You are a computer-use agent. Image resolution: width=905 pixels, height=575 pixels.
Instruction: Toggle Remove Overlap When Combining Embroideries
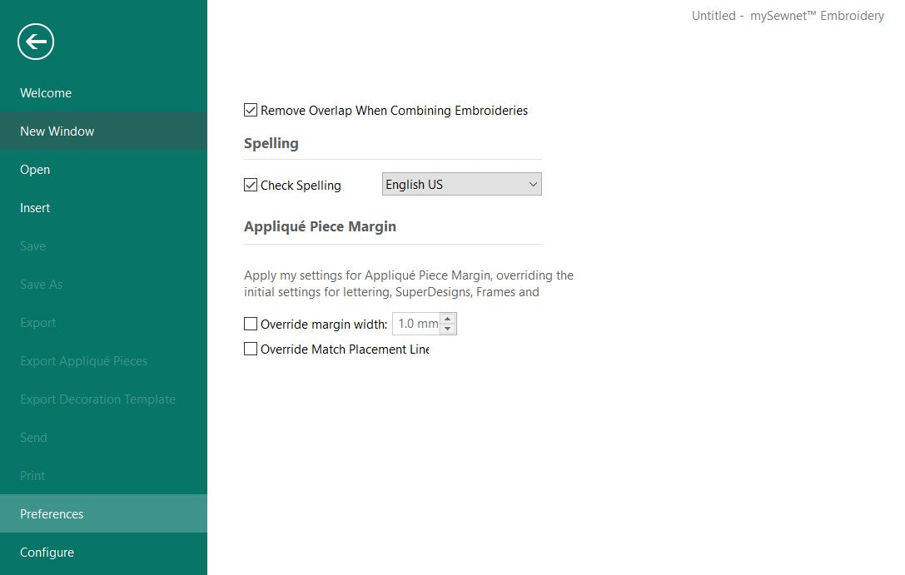pyautogui.click(x=251, y=111)
